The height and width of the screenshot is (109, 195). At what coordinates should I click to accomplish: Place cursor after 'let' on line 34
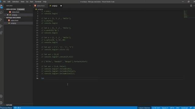pos(44,78)
